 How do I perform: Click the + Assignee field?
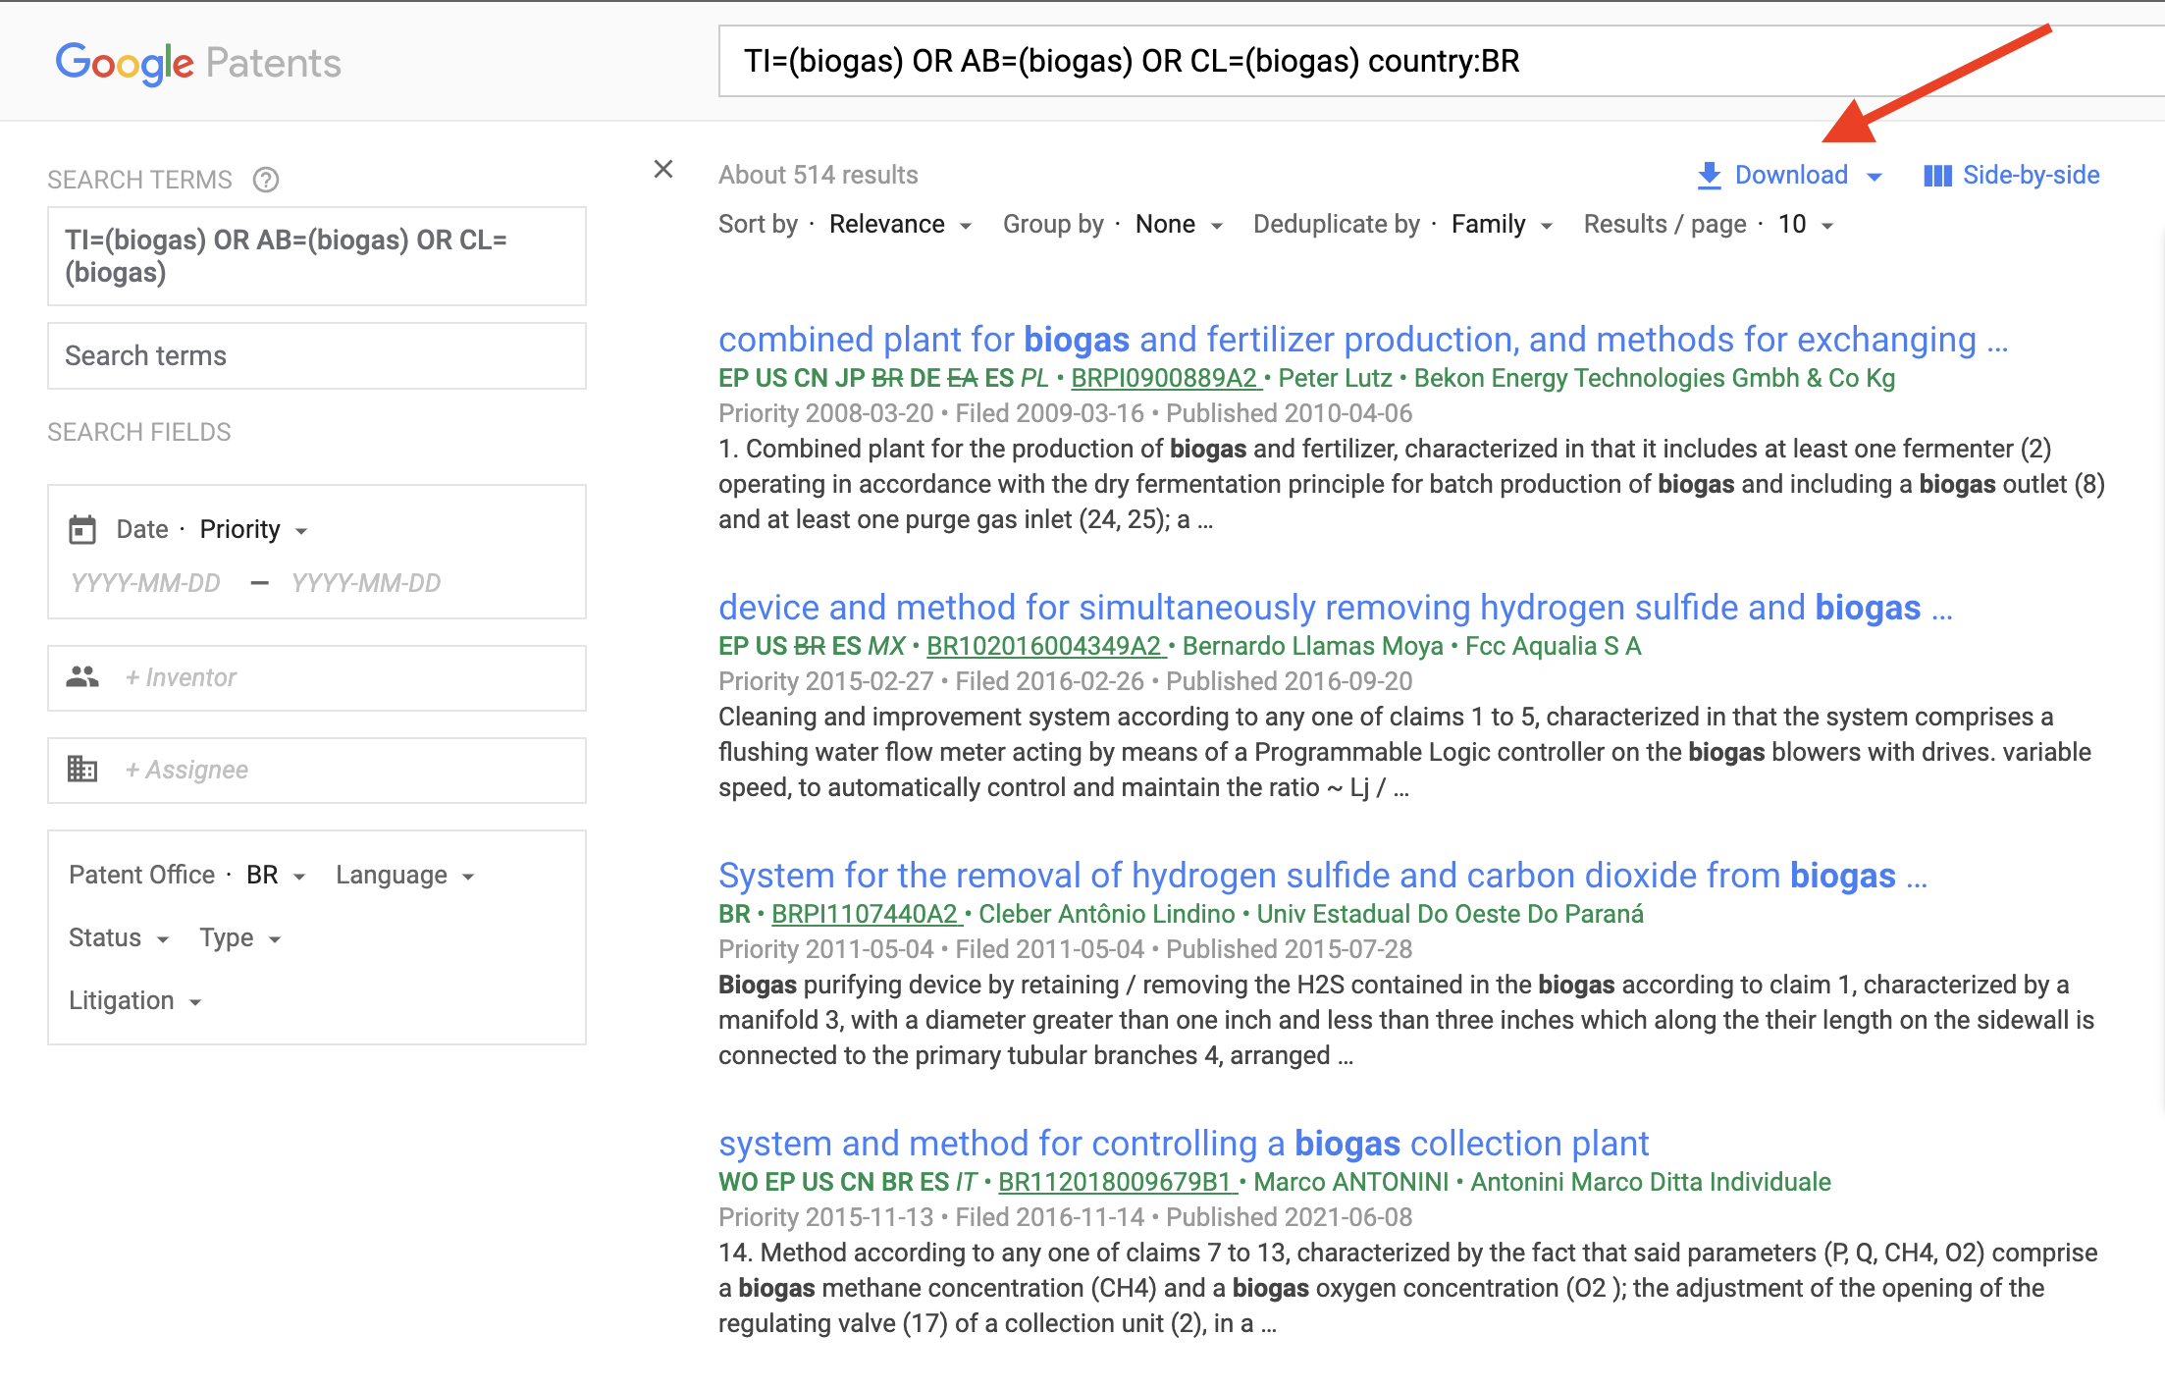[x=317, y=771]
